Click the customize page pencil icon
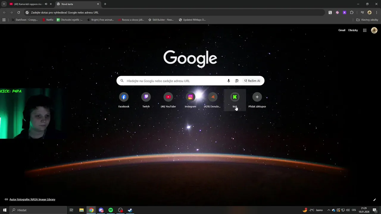This screenshot has height=214, width=381. (x=375, y=200)
